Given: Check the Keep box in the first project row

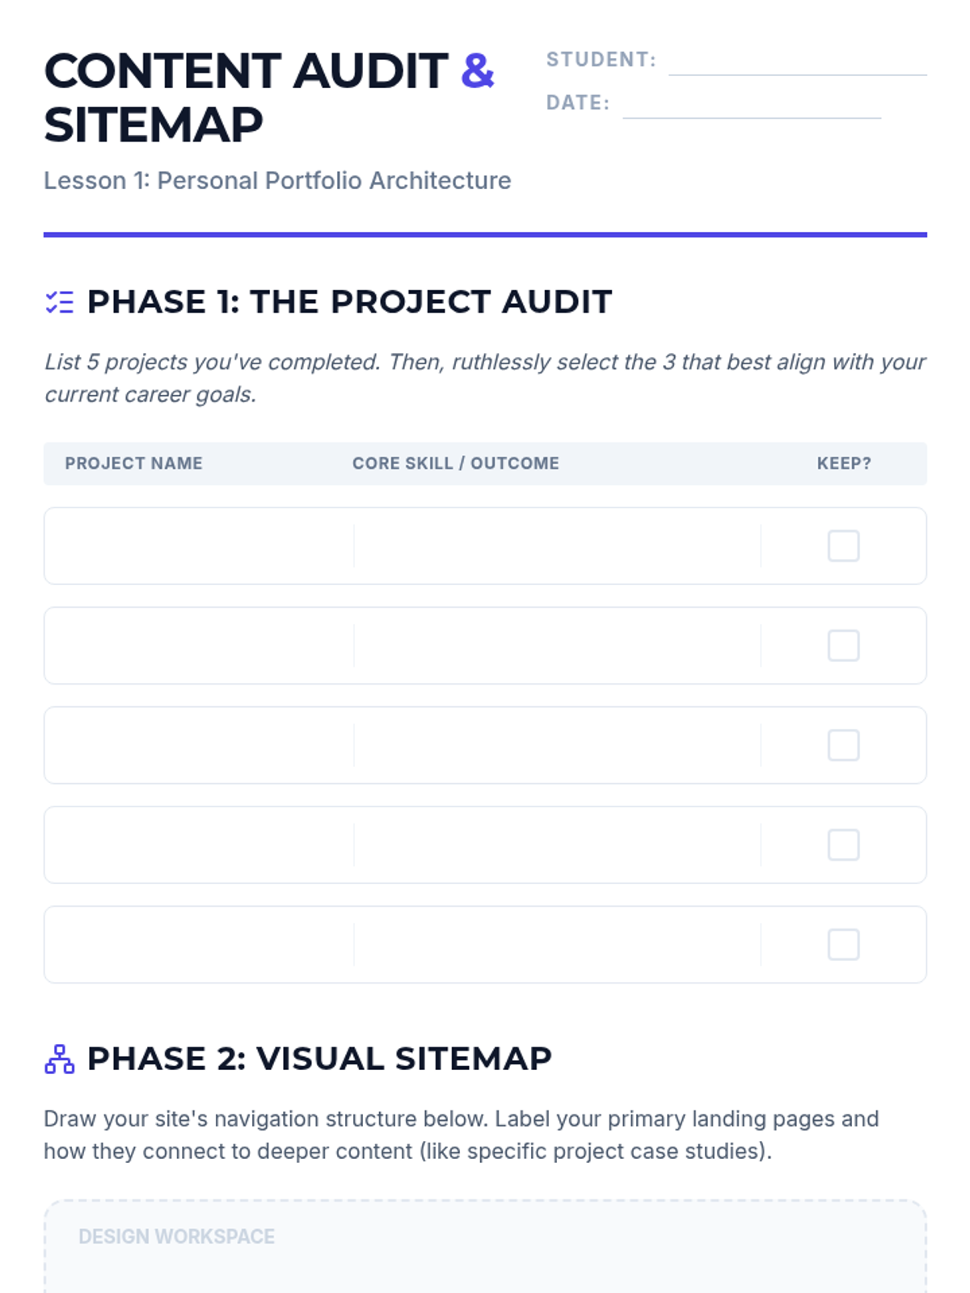Looking at the screenshot, I should [843, 545].
